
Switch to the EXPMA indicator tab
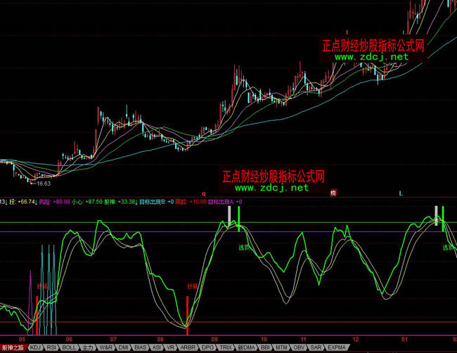point(337,347)
